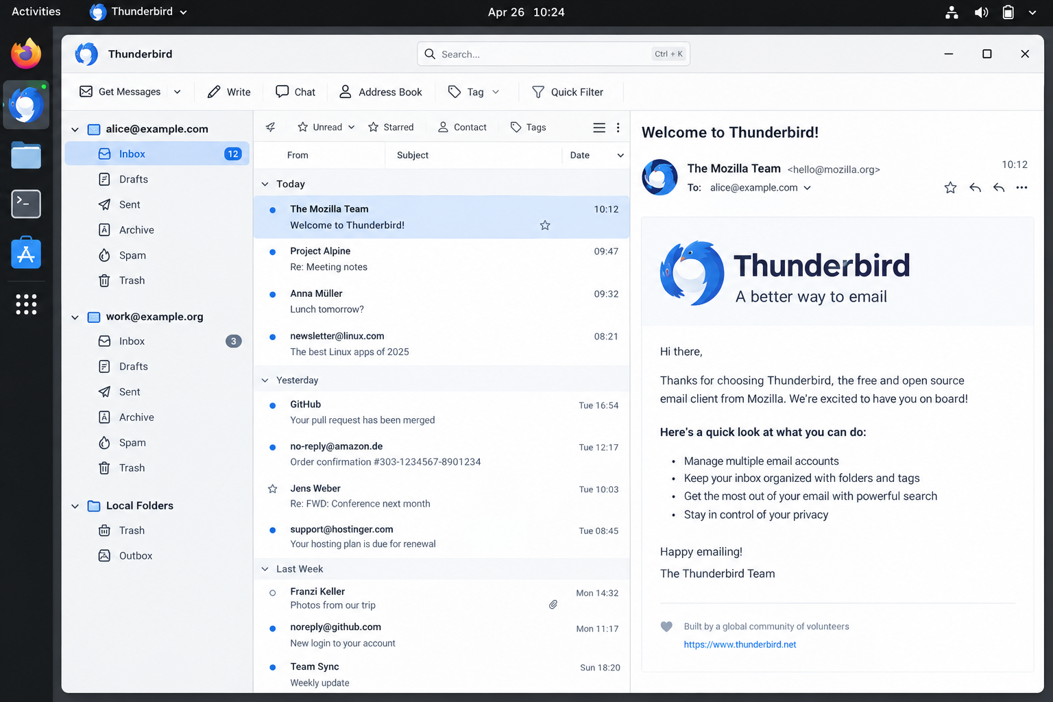
Task: Launch the Files app in dock
Action: click(26, 155)
